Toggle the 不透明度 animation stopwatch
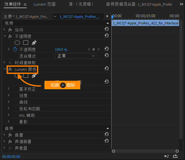 tap(15, 49)
